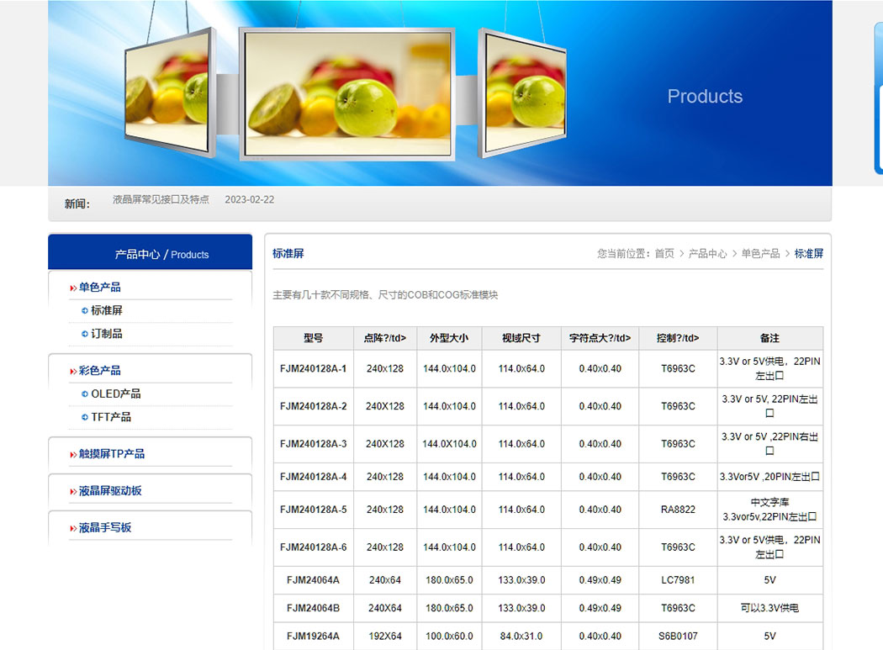Screen dimensions: 883x650
Task: Select model cell FJM240128A-5
Action: coord(313,510)
